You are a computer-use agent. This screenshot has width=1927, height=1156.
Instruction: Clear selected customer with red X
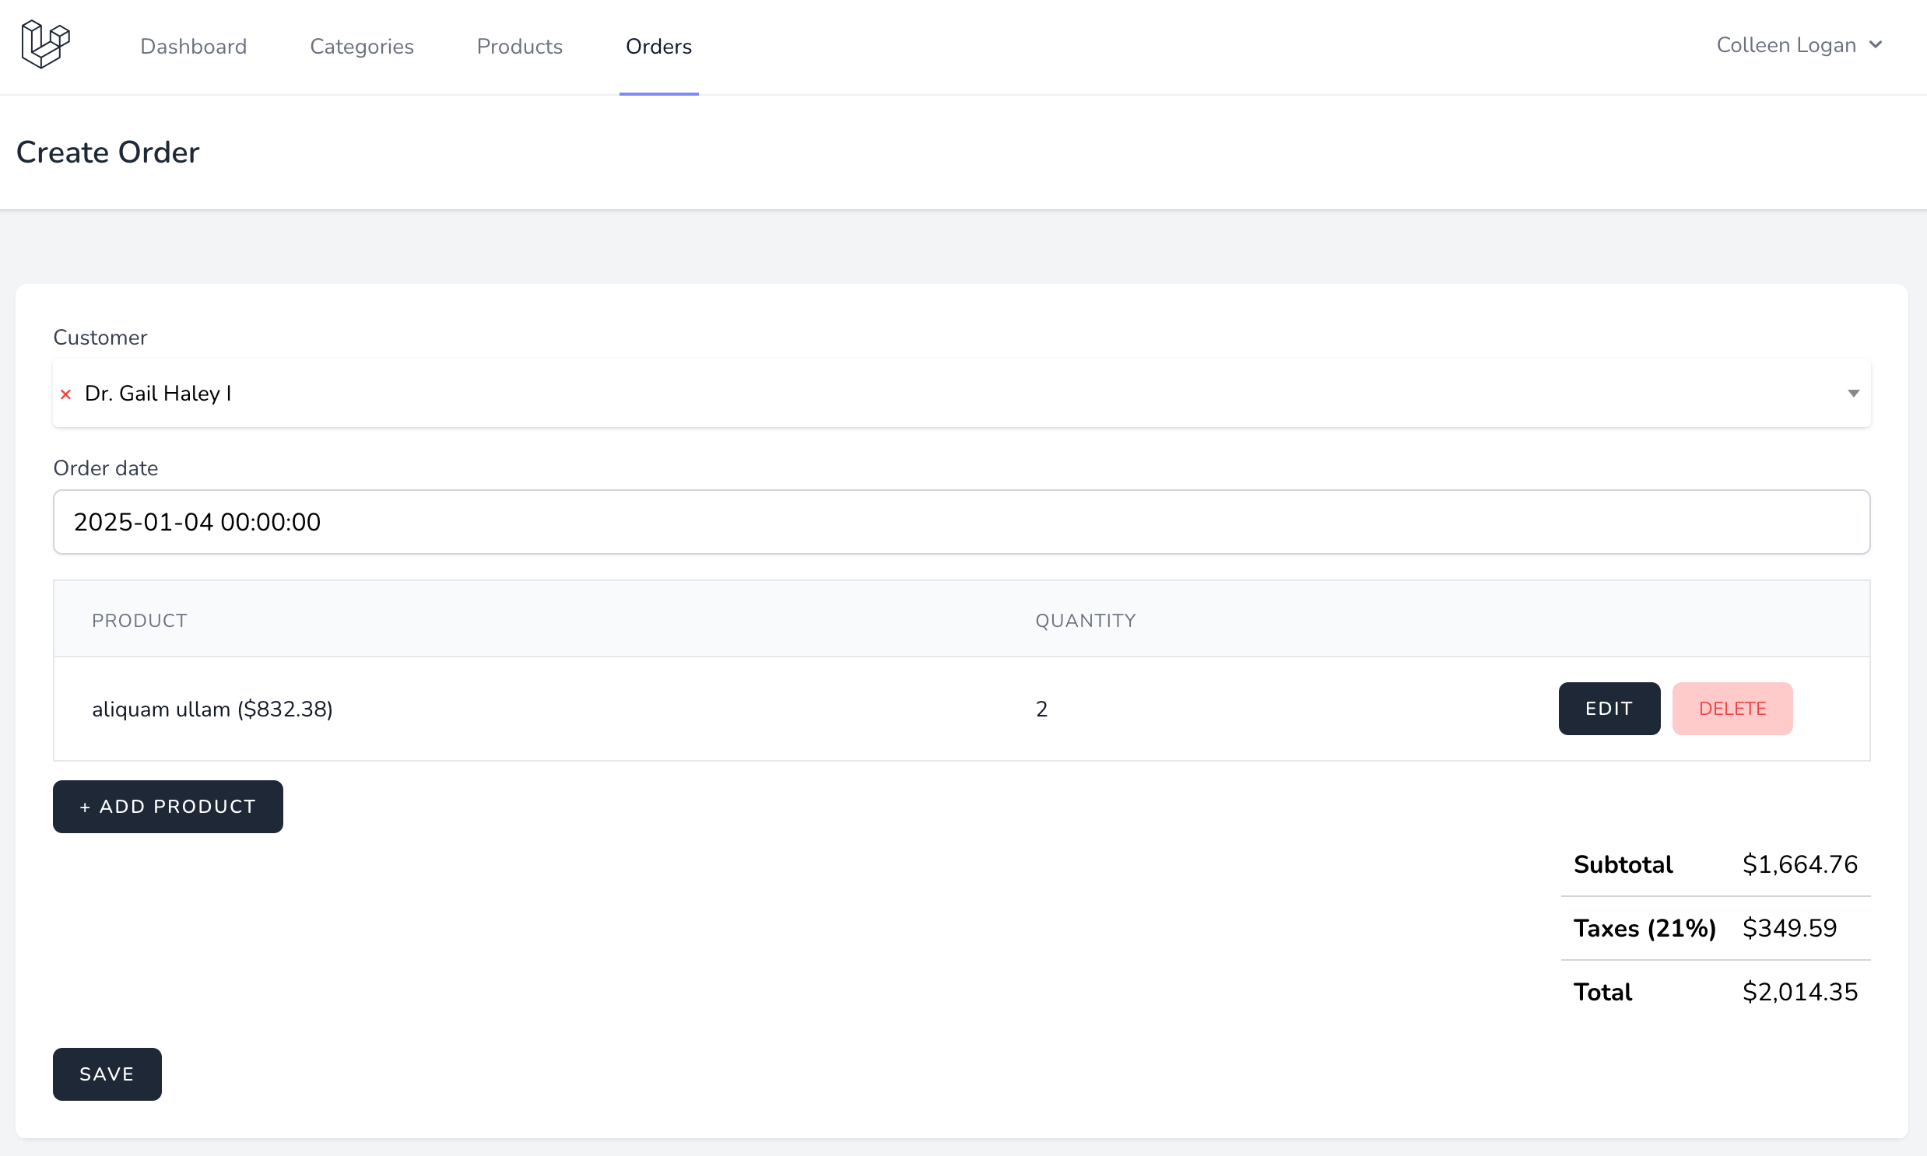[66, 394]
